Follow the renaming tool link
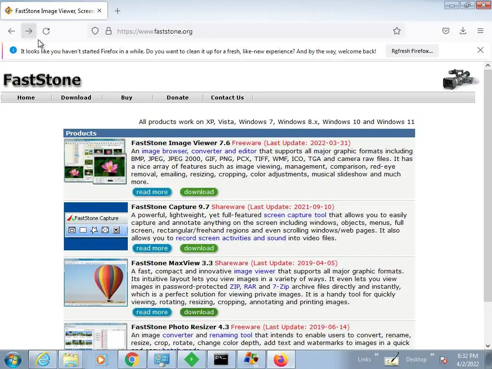 coord(231,335)
